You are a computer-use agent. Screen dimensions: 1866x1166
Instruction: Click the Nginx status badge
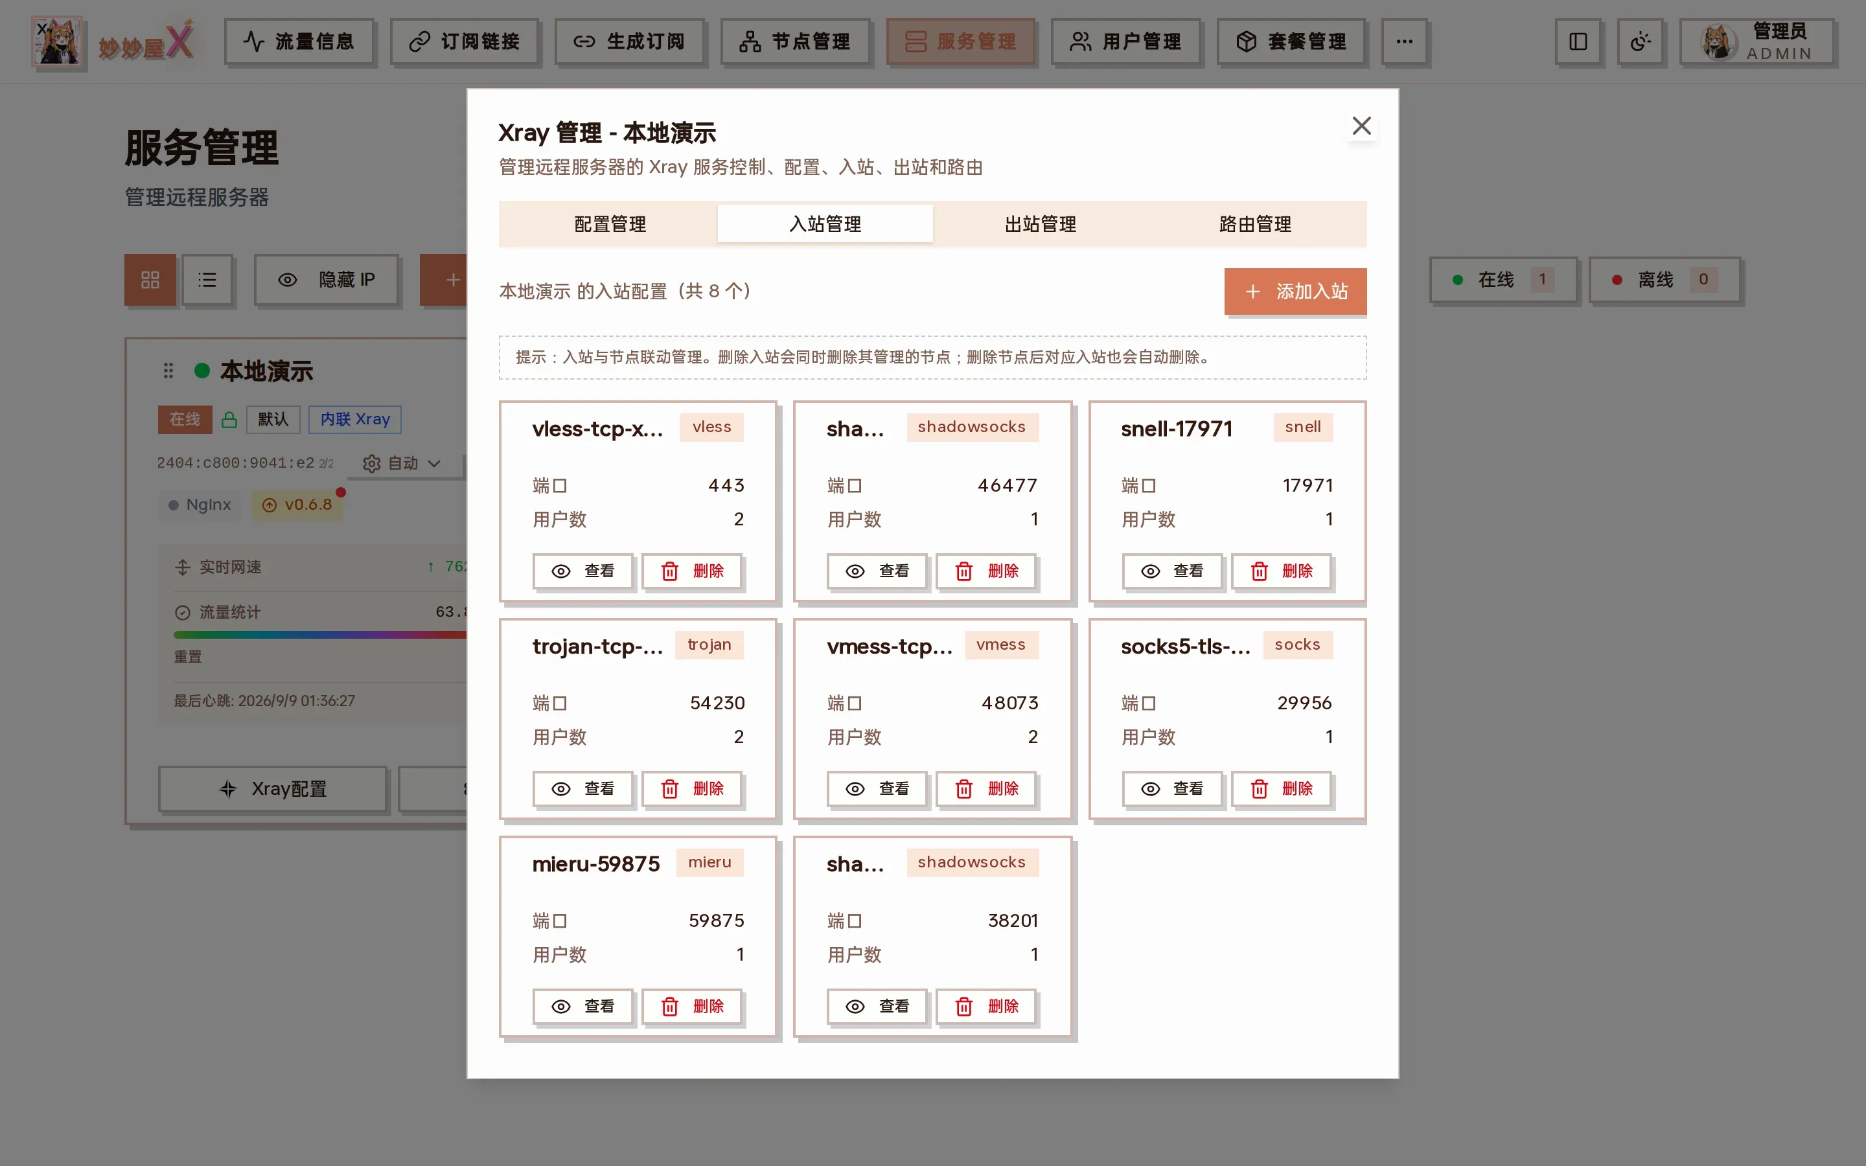point(200,505)
